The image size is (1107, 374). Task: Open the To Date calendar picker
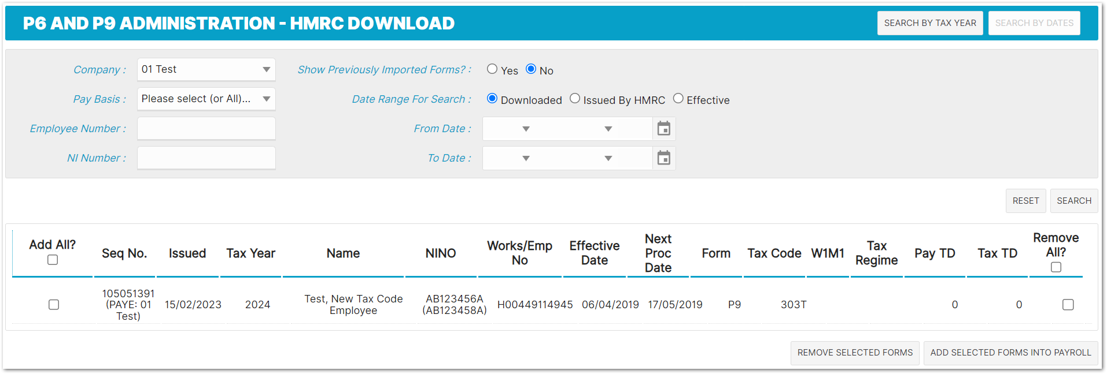click(663, 158)
